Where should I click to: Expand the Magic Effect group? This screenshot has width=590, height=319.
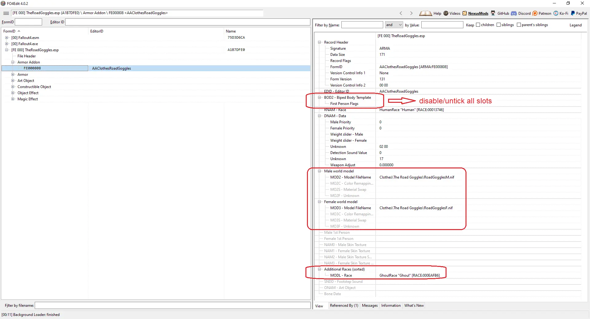13,99
